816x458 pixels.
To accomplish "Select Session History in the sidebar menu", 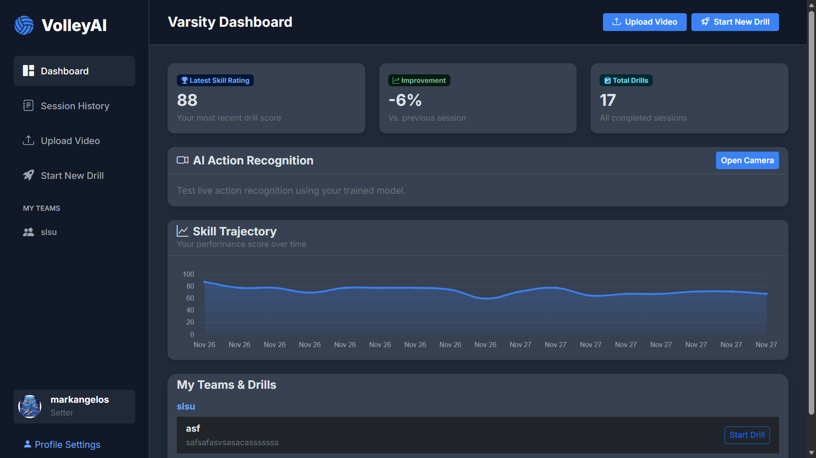I will [x=75, y=105].
